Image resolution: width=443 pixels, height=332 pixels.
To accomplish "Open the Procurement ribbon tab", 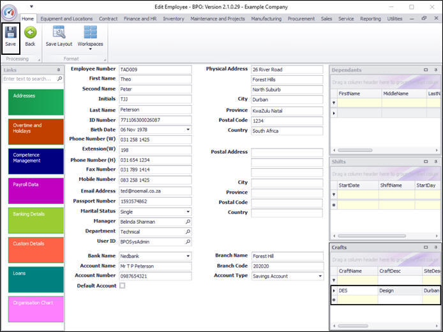I will click(x=301, y=19).
